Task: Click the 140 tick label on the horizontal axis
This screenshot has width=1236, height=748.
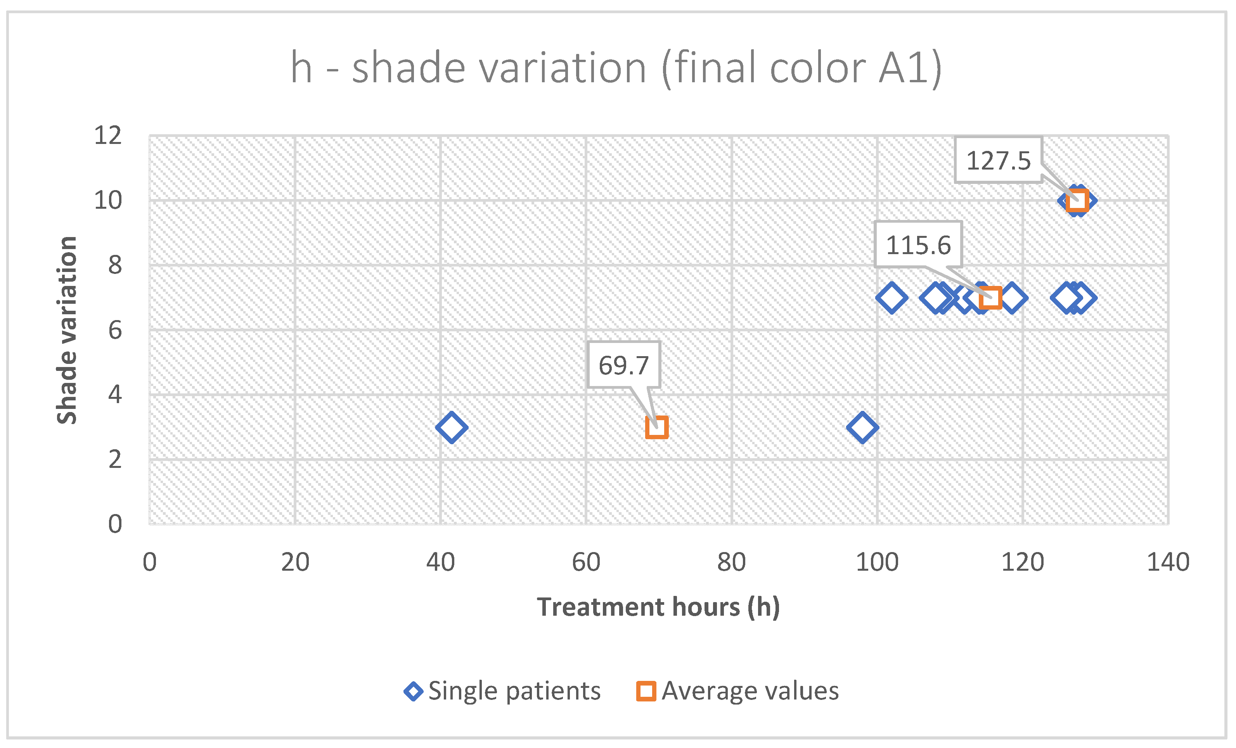Action: coord(1168,563)
